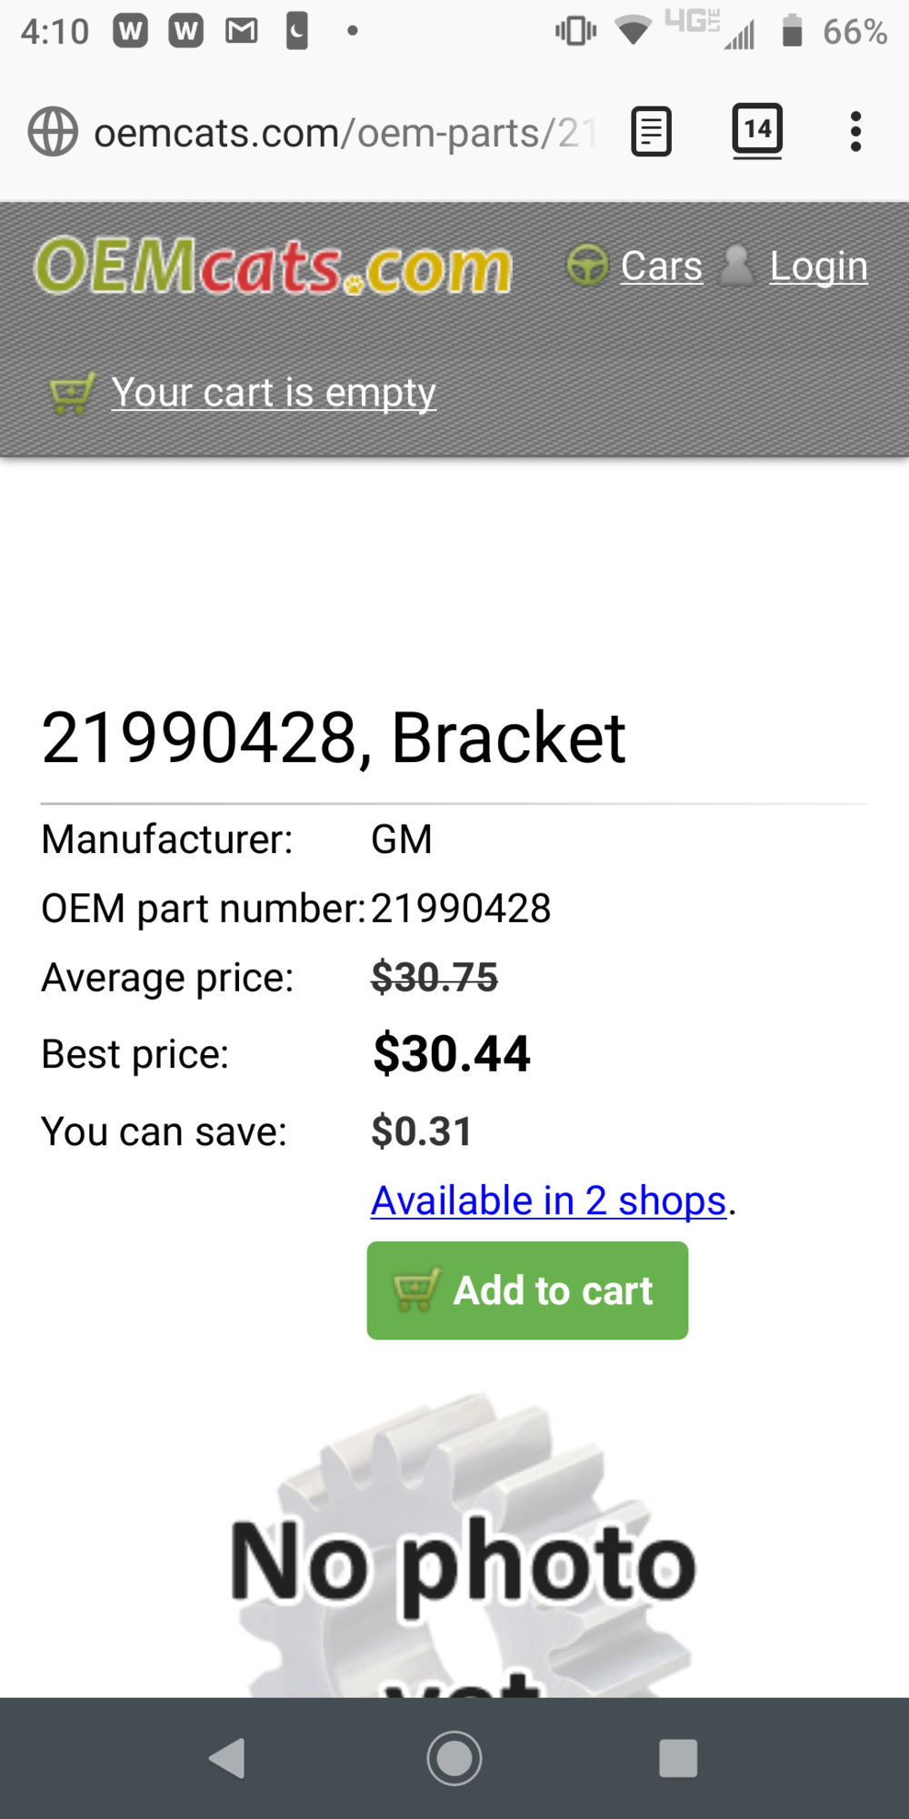The image size is (909, 1819).
Task: Open 'Available in 2 shops' link
Action: tap(549, 1201)
